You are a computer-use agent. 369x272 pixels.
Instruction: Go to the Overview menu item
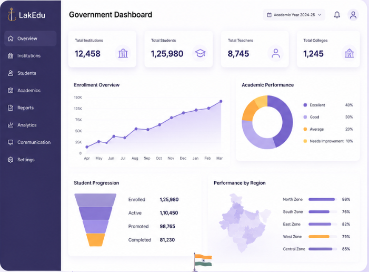coord(31,38)
